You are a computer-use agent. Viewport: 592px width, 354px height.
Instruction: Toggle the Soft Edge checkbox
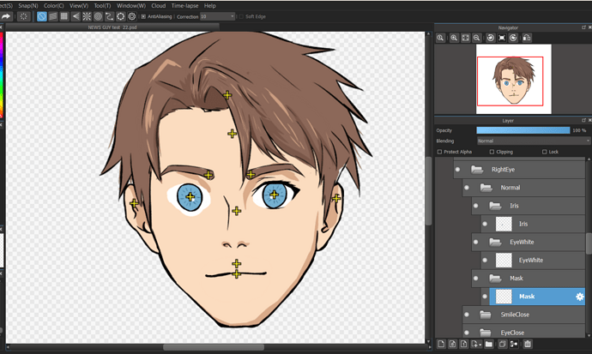point(241,16)
